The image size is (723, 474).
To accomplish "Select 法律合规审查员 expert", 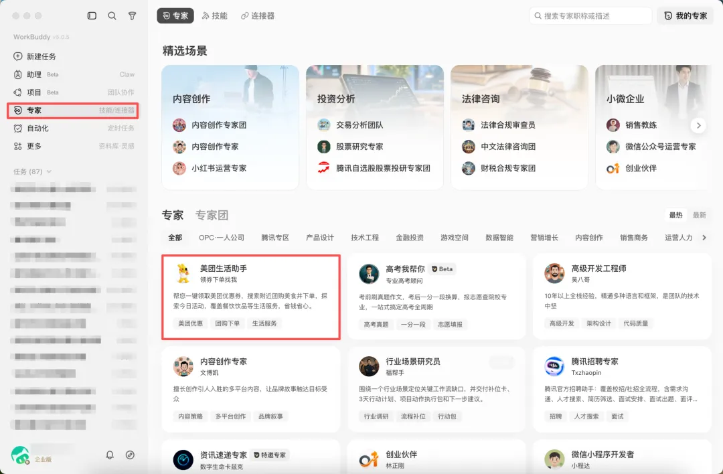I will pyautogui.click(x=499, y=125).
